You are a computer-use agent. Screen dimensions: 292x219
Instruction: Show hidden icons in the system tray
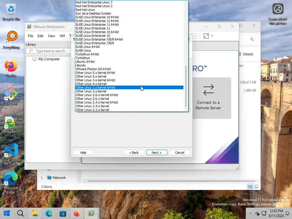[250, 213]
